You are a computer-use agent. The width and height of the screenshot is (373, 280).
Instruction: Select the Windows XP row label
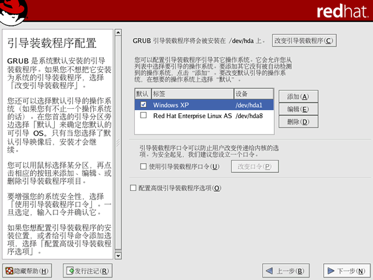(x=171, y=105)
